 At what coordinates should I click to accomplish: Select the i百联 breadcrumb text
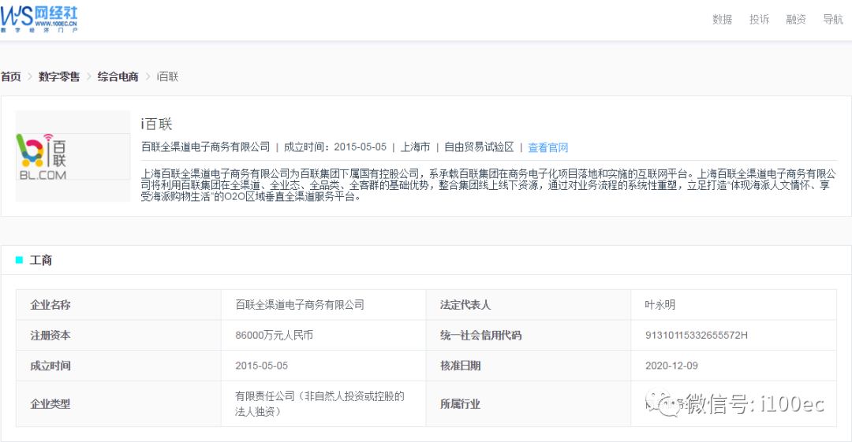167,76
